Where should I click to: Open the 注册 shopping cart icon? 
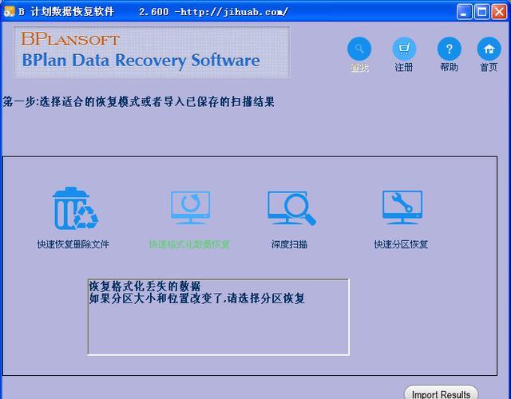point(404,49)
